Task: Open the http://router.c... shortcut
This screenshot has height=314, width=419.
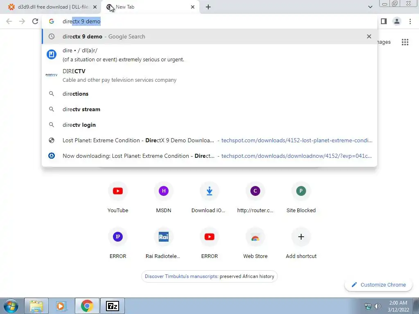Action: tap(255, 197)
